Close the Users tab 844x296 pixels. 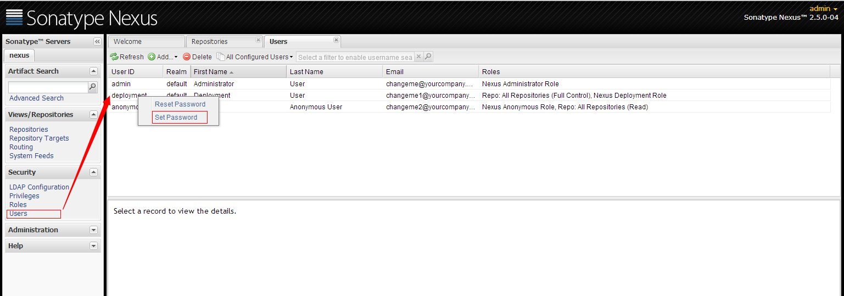pyautogui.click(x=336, y=40)
